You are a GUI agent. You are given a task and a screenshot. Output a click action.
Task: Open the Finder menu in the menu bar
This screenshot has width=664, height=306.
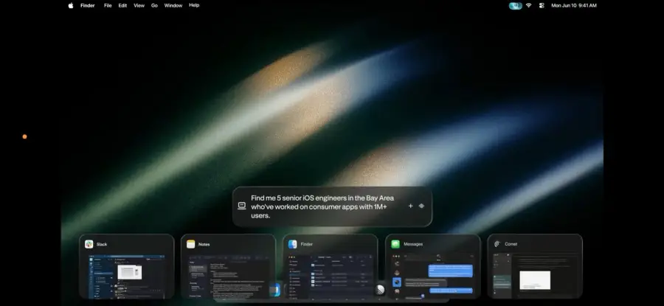pos(88,5)
